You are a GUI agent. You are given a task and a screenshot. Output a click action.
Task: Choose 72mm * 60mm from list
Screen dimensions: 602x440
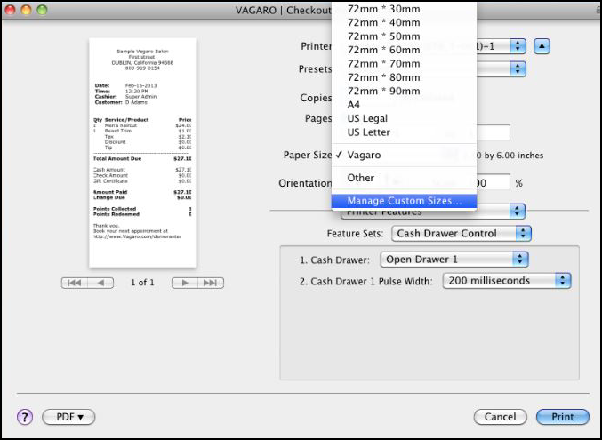click(x=404, y=50)
